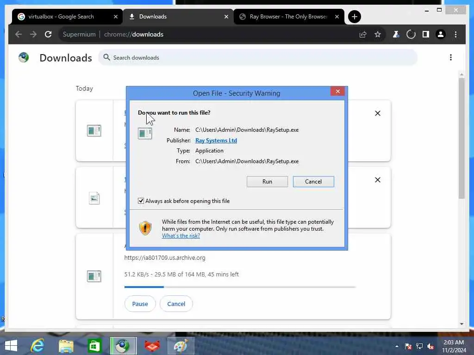Click the downloads page vertical scrollbar

[462, 139]
